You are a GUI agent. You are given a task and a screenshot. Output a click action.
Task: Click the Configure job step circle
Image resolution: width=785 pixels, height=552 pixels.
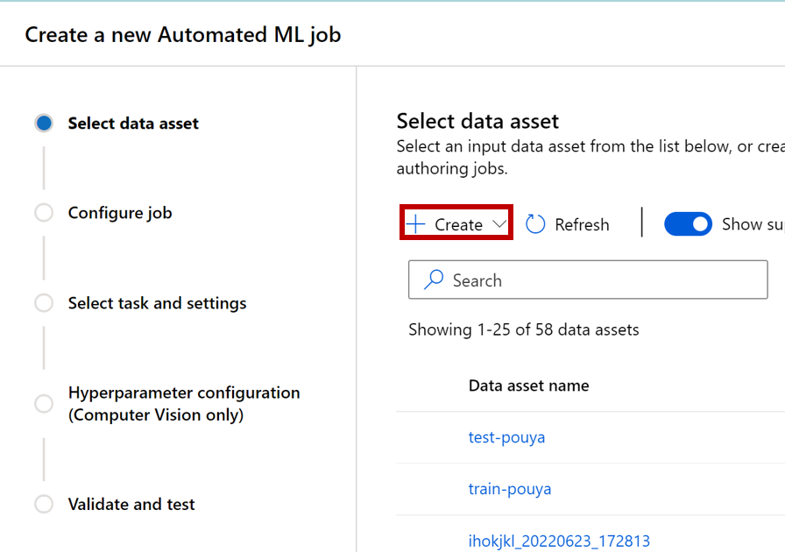(x=44, y=212)
